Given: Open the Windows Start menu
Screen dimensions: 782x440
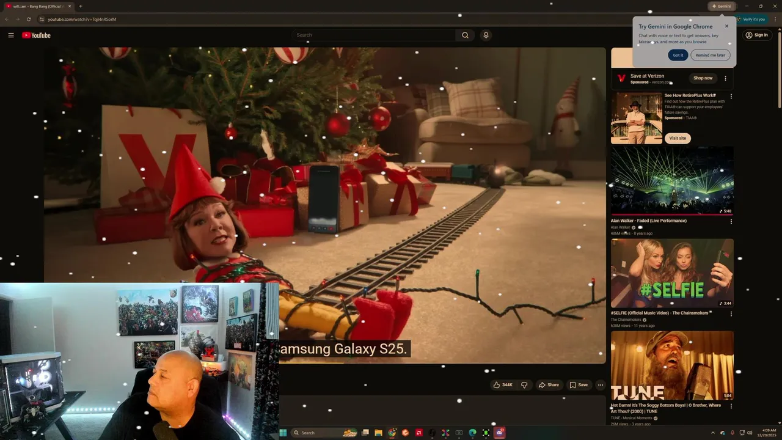Looking at the screenshot, I should (283, 433).
